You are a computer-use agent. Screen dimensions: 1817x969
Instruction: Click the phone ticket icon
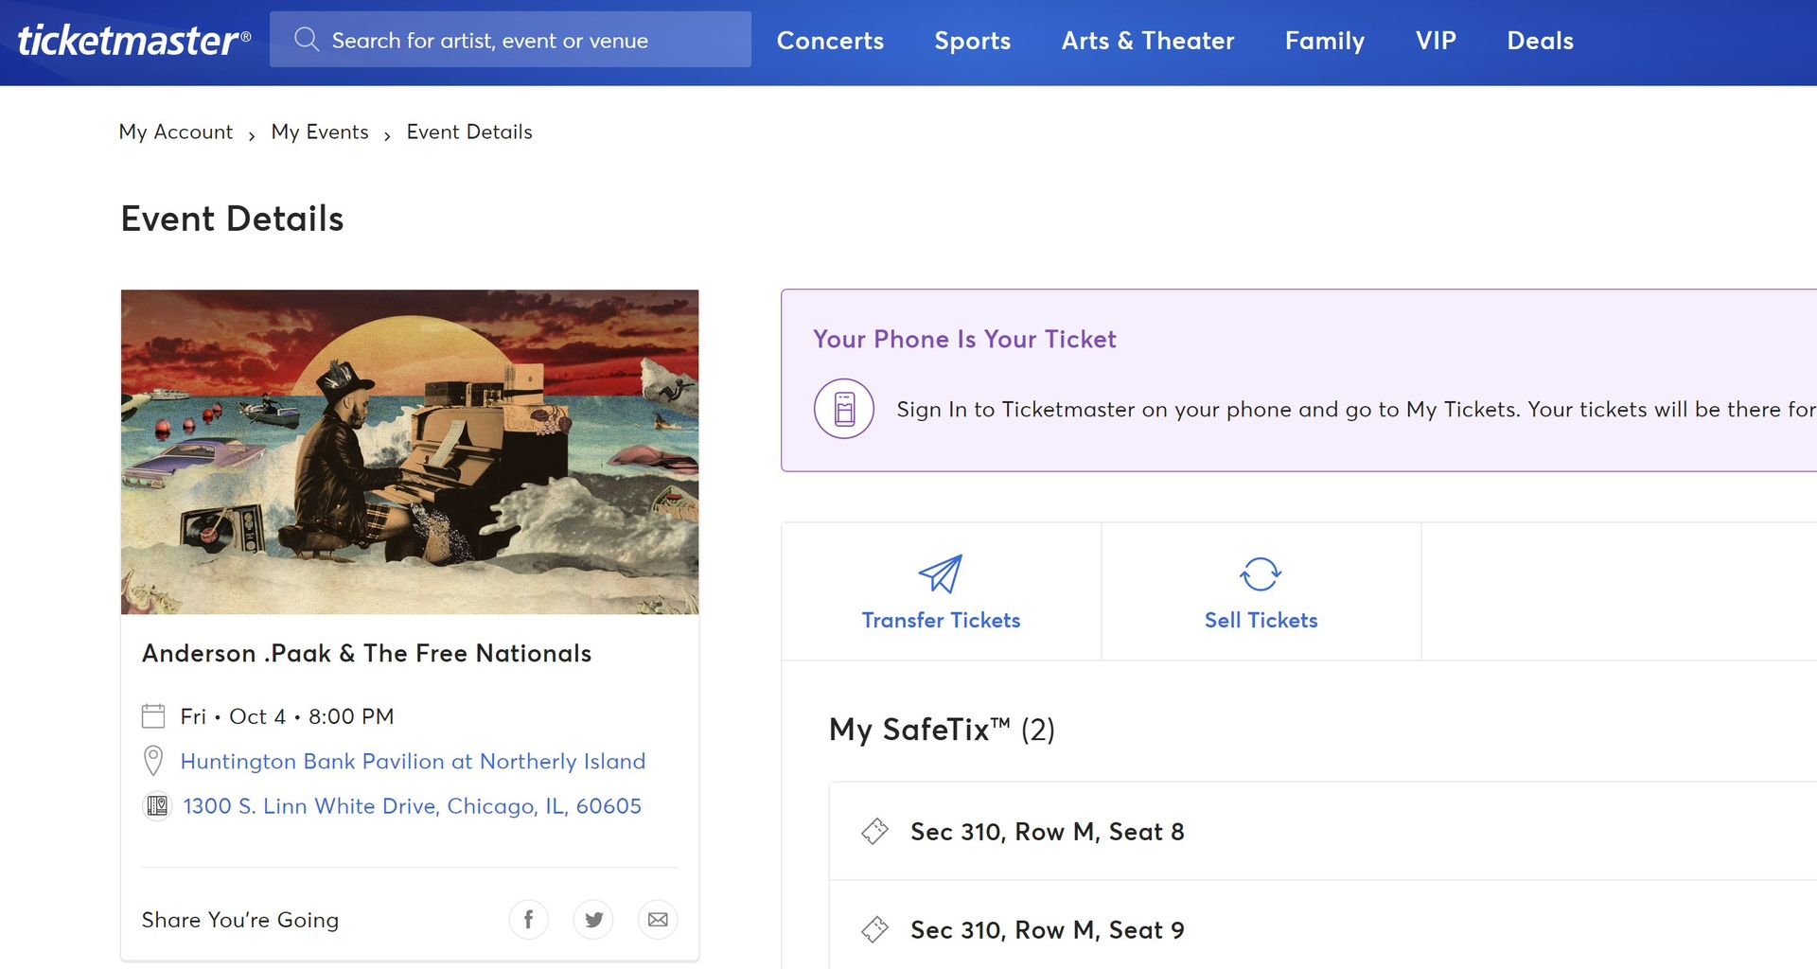coord(844,409)
